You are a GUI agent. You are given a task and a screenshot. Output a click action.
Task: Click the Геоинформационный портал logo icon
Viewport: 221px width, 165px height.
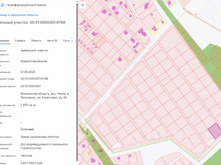point(3,5)
